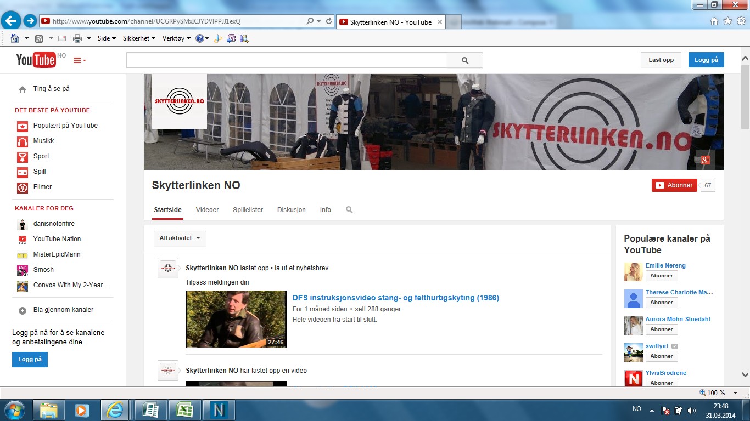Click the Filmer film reel icon
750x421 pixels.
23,187
